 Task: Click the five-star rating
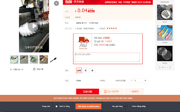[112, 28]
